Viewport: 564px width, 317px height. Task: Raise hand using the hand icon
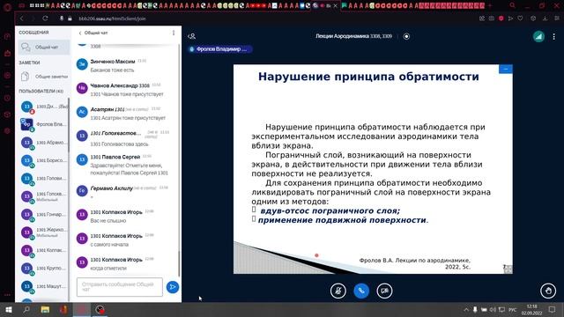coord(548,291)
